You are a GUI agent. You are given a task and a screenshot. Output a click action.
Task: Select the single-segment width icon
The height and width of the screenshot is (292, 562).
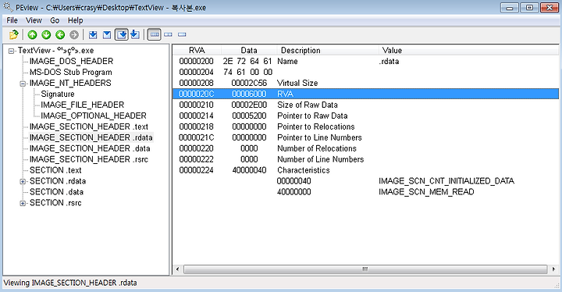[x=182, y=35]
